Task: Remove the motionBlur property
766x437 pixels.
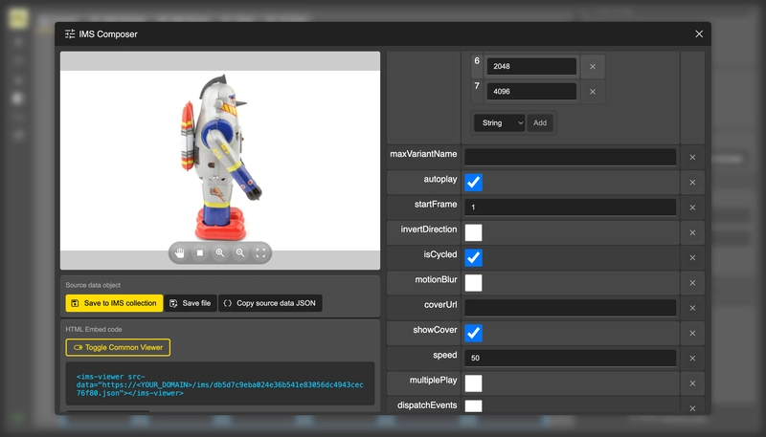Action: [692, 283]
